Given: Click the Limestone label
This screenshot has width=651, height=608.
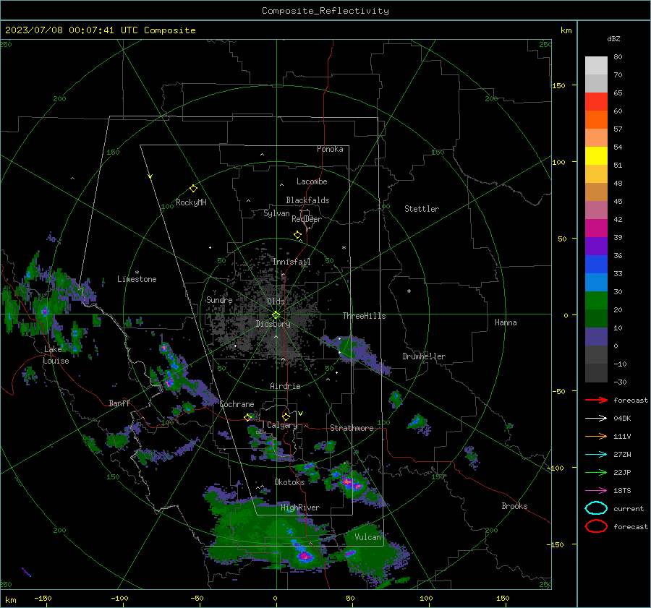Looking at the screenshot, I should point(137,279).
